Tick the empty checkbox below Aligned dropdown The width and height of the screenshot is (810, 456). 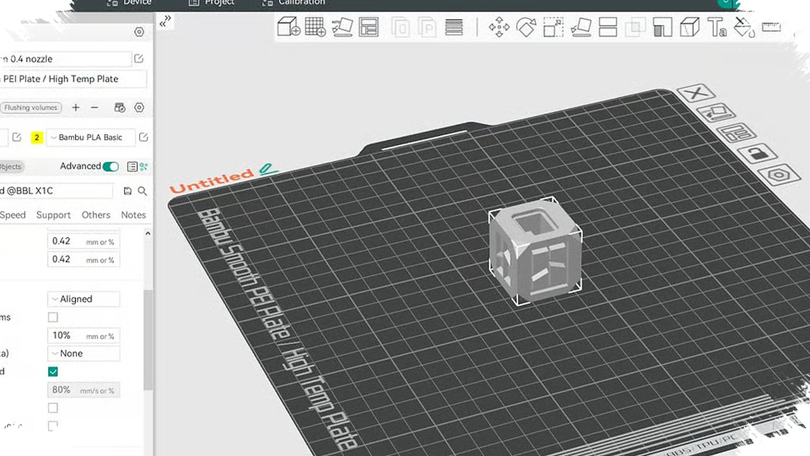pyautogui.click(x=53, y=317)
